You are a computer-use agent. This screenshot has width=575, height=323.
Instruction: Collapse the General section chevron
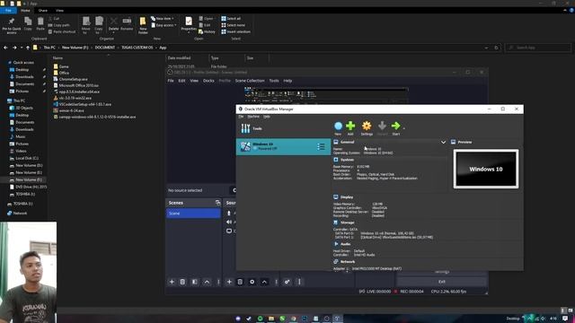pyautogui.click(x=443, y=142)
